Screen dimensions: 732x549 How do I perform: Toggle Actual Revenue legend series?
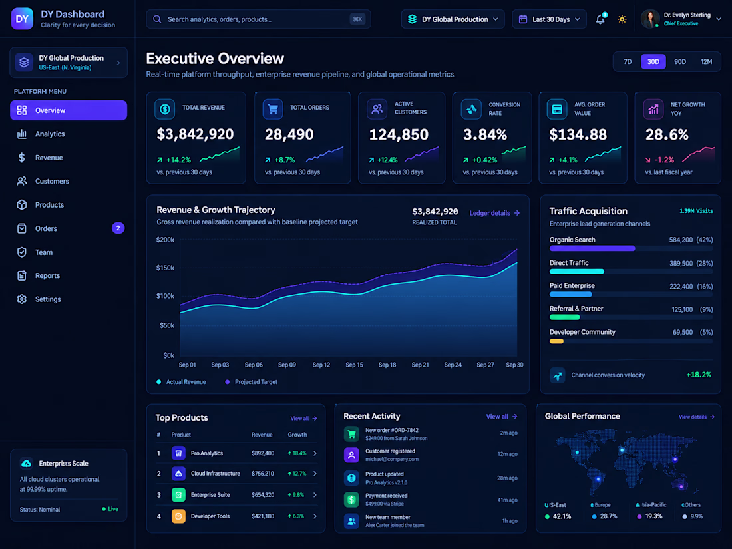181,382
